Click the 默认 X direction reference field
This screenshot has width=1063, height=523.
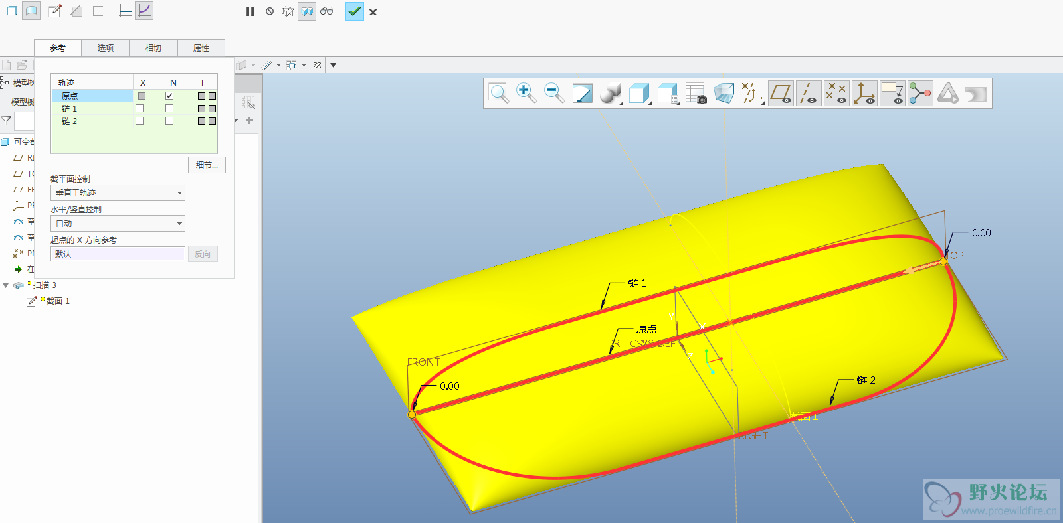[x=118, y=254]
